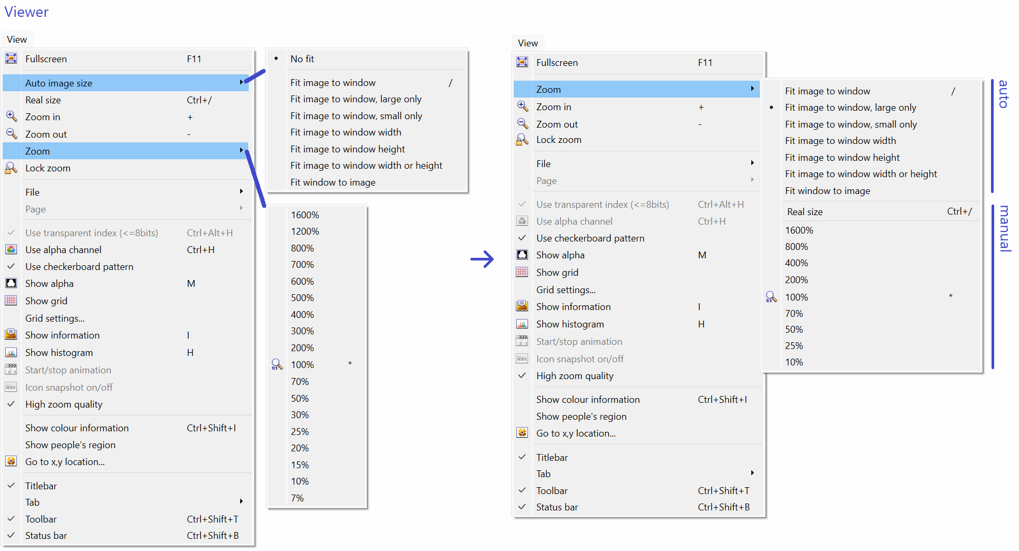Screen dimensions: 1019x551
Task: Expand Tab submenu arrow in left-hand menu
Action: pyautogui.click(x=241, y=501)
